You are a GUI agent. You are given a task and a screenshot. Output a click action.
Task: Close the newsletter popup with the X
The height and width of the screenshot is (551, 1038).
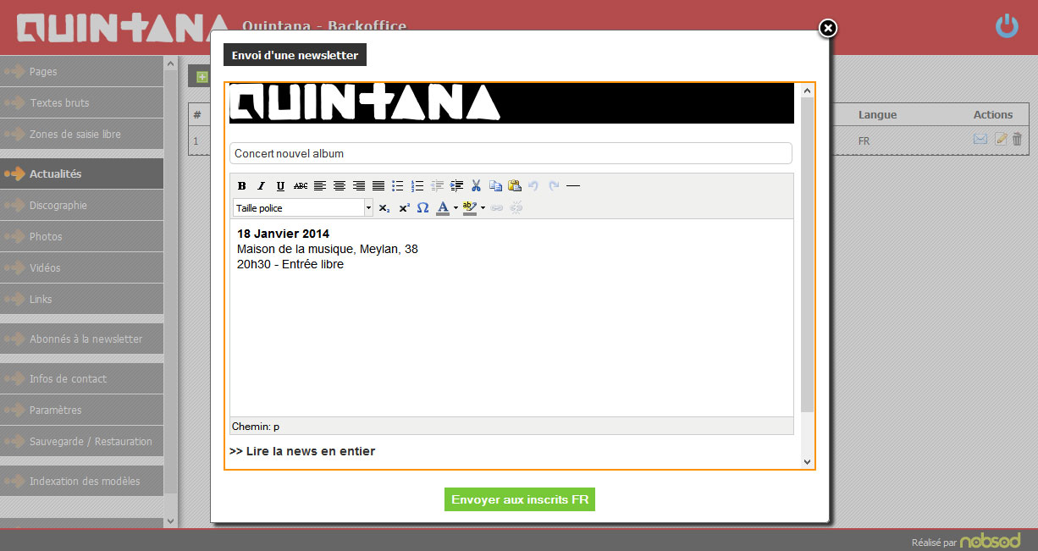[x=828, y=29]
